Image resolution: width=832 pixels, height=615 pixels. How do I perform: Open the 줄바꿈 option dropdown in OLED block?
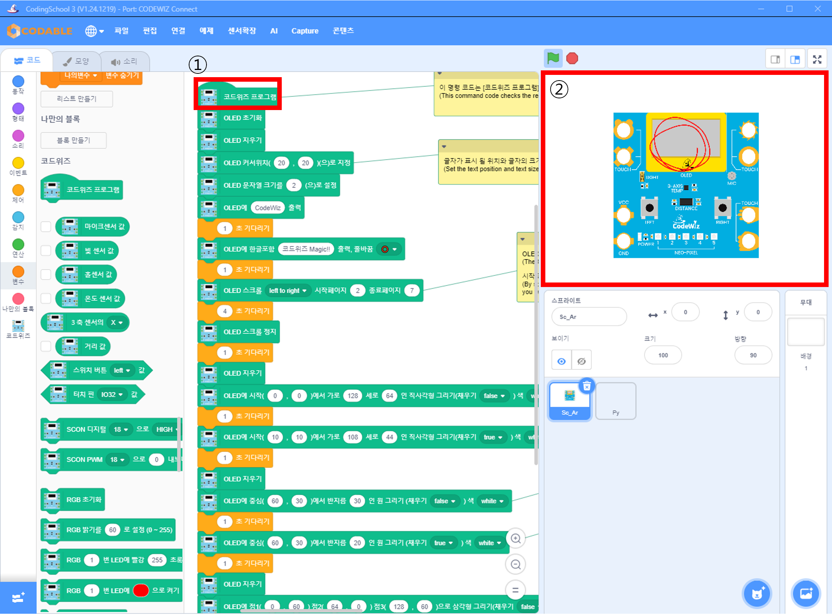click(389, 249)
